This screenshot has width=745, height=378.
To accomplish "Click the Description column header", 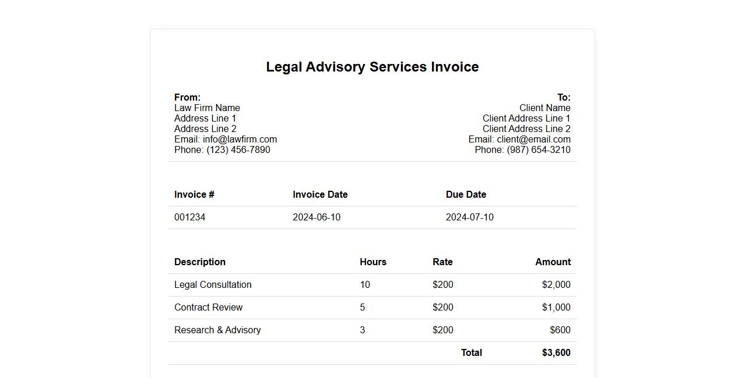I will coord(199,262).
